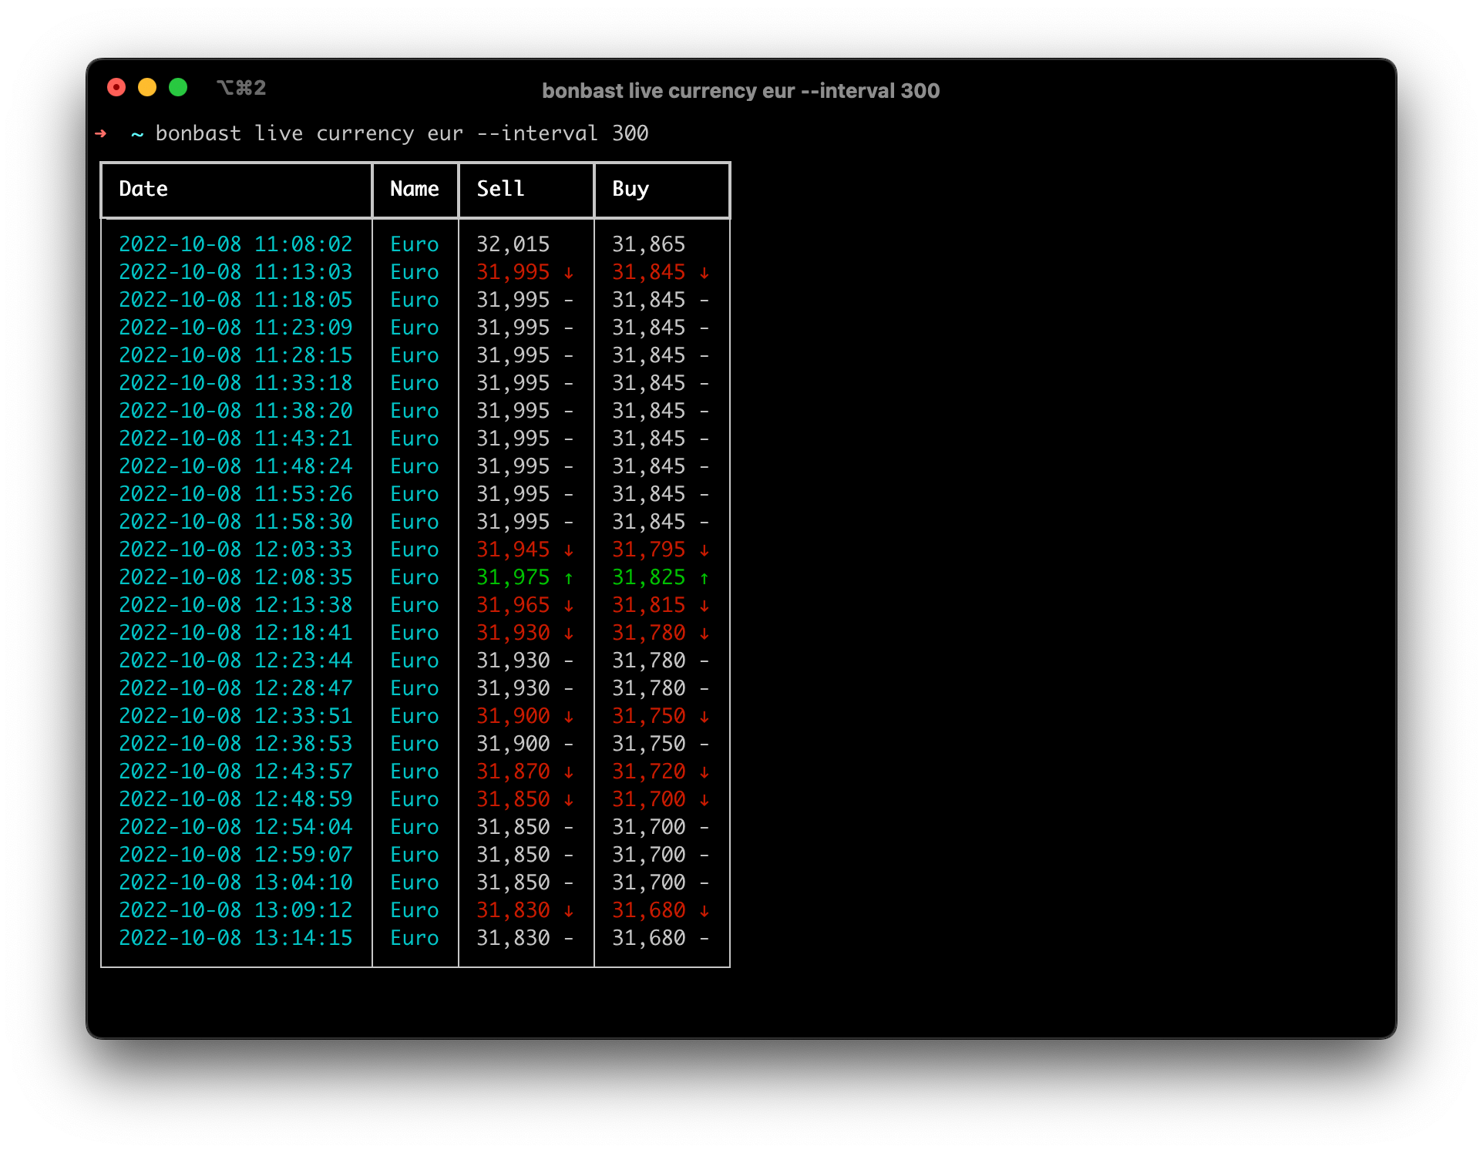Click the ⌥⌘2 shortcut indicator in title bar

click(x=241, y=88)
